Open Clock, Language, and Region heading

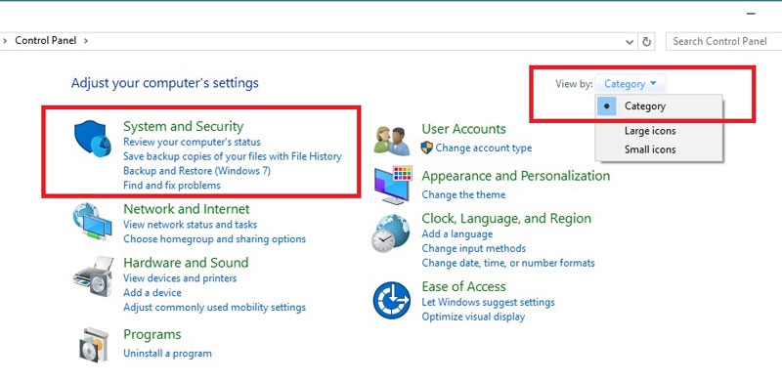[506, 219]
